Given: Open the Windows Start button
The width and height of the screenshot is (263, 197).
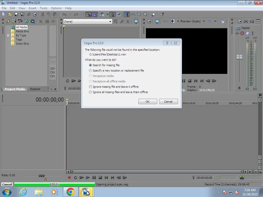Looking at the screenshot, I should pos(7,192).
